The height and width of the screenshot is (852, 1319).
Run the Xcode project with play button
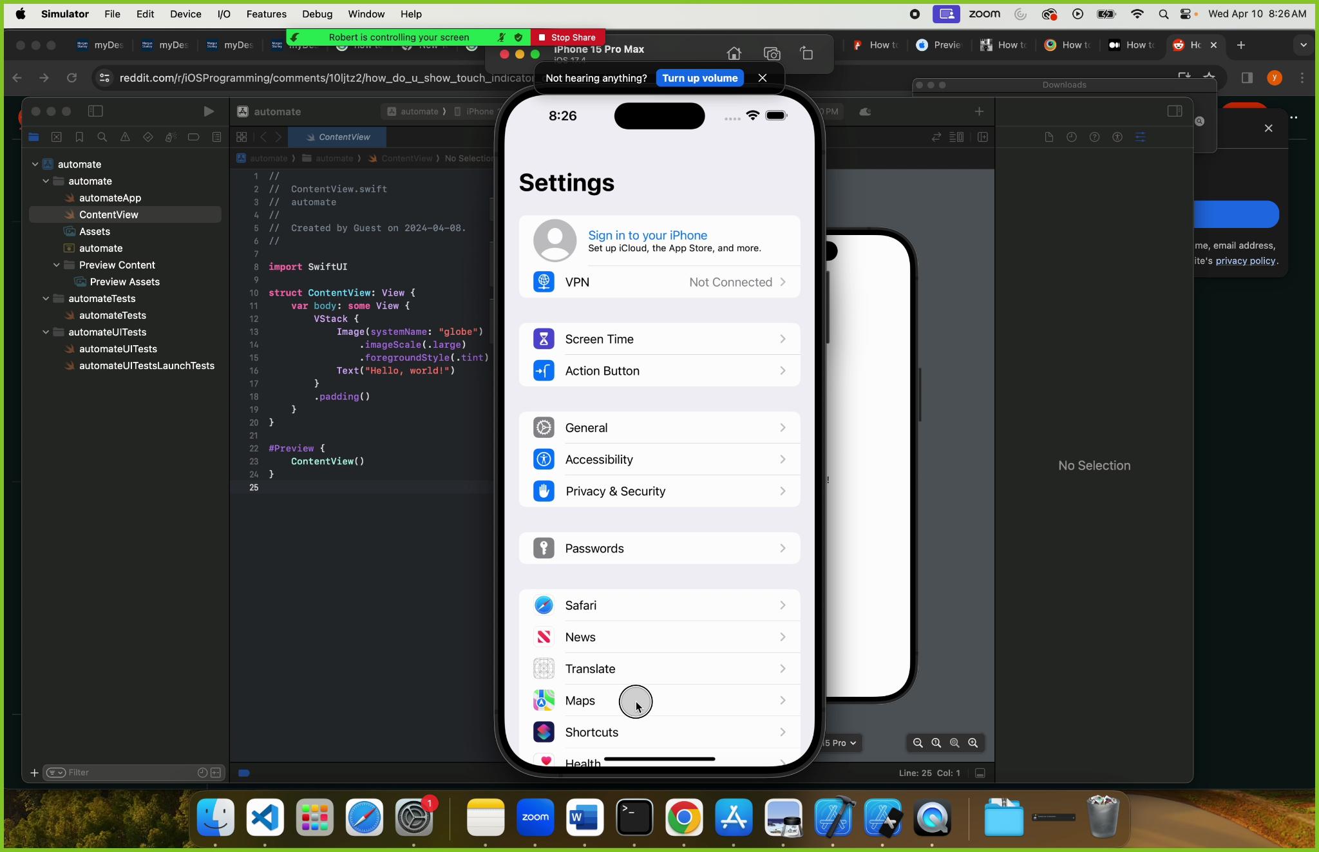click(208, 111)
